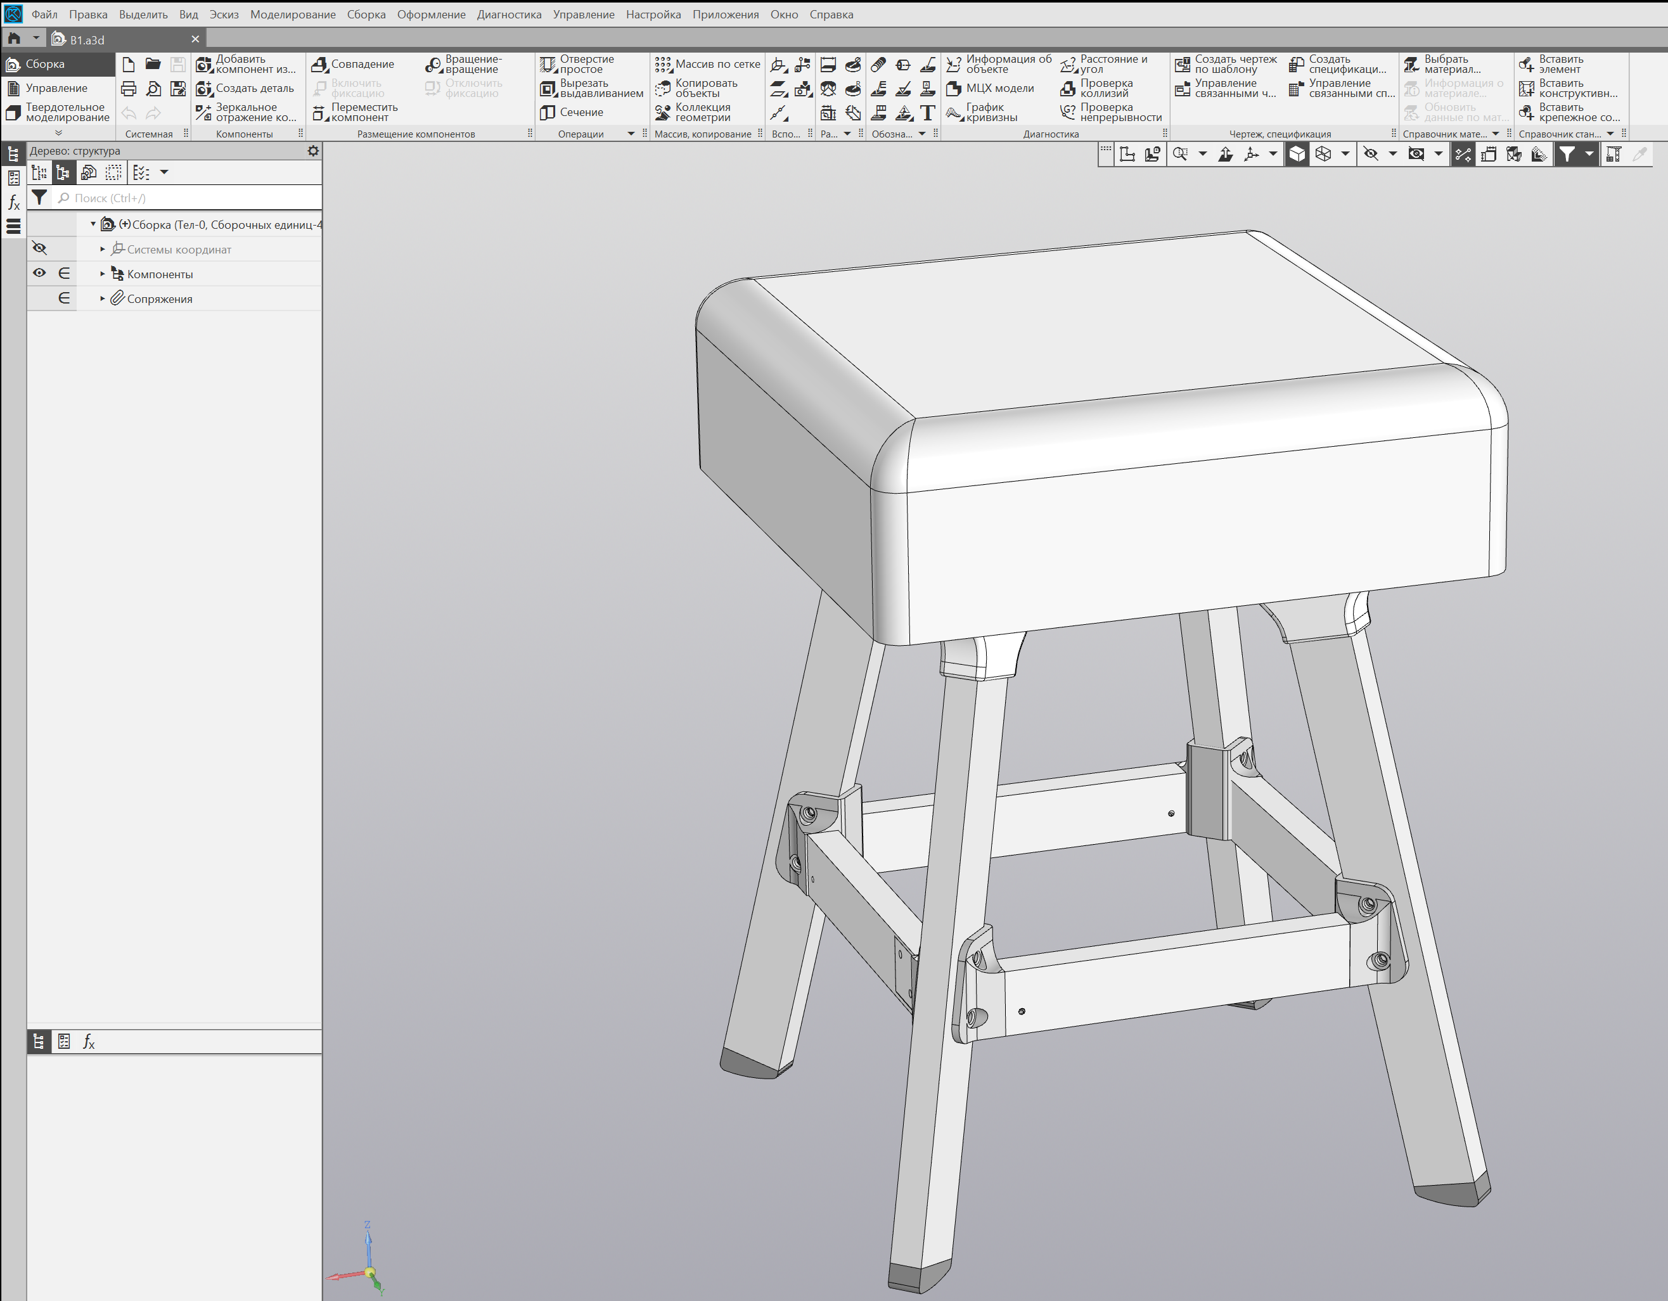The height and width of the screenshot is (1301, 1668).
Task: Click the Mirror reflection of components tool
Action: pos(246,112)
